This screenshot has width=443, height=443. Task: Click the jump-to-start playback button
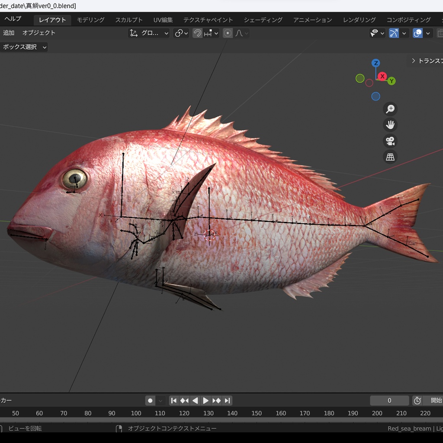click(173, 400)
